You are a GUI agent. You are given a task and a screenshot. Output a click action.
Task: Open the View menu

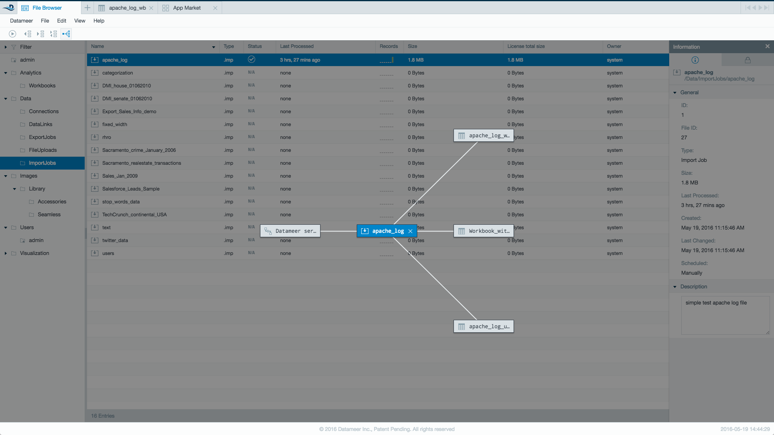79,21
